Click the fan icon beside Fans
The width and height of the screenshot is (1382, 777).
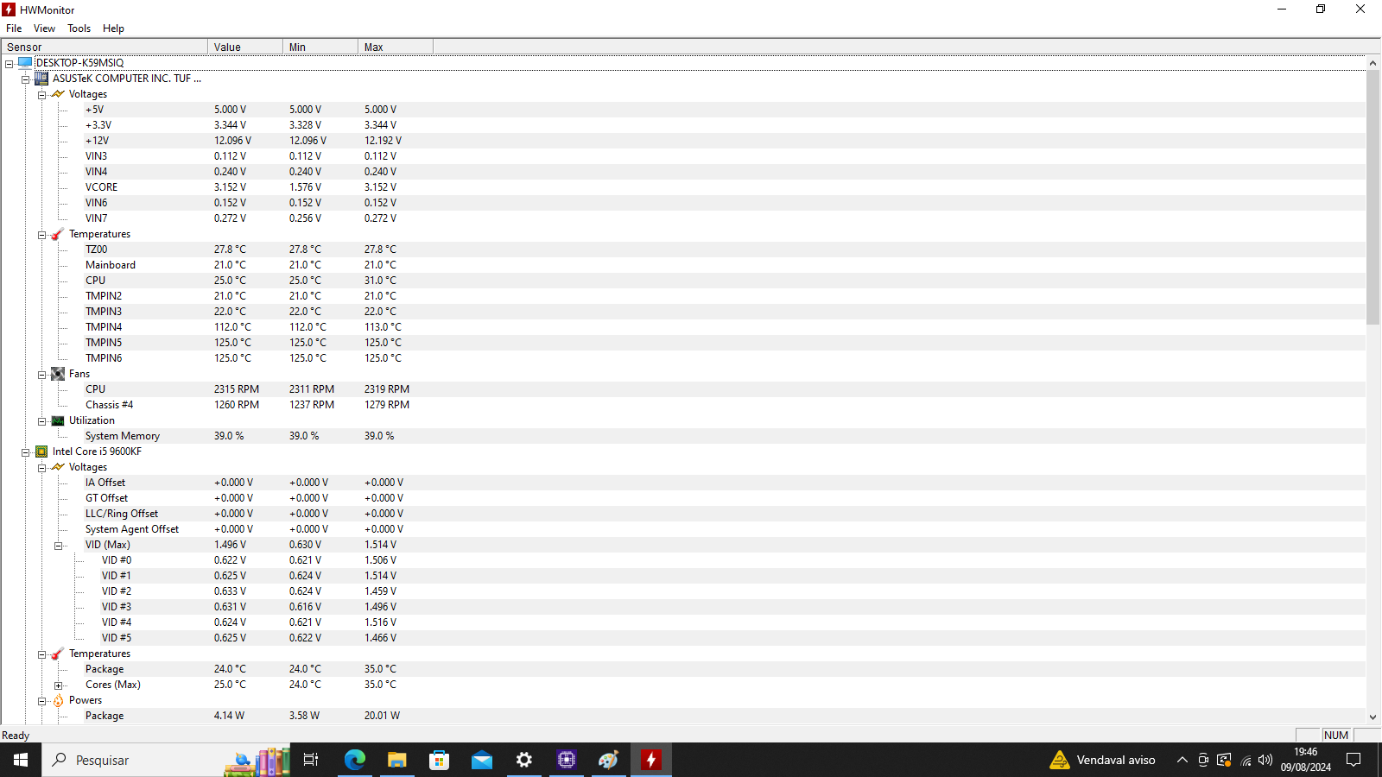(58, 374)
